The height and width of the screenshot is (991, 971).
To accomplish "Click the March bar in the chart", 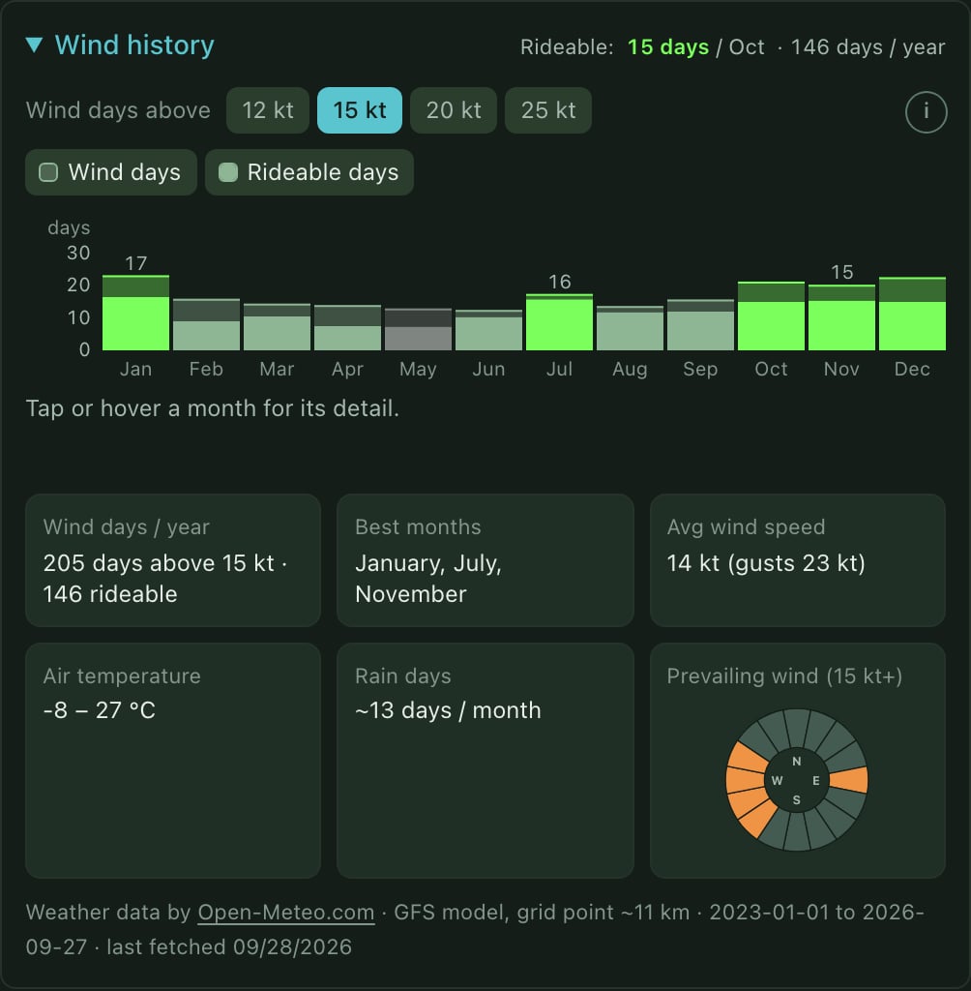I will click(x=278, y=327).
